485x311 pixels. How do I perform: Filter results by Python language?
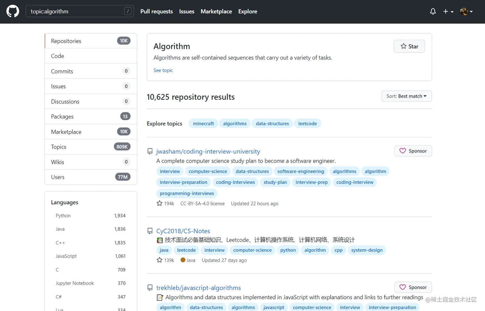91,216
